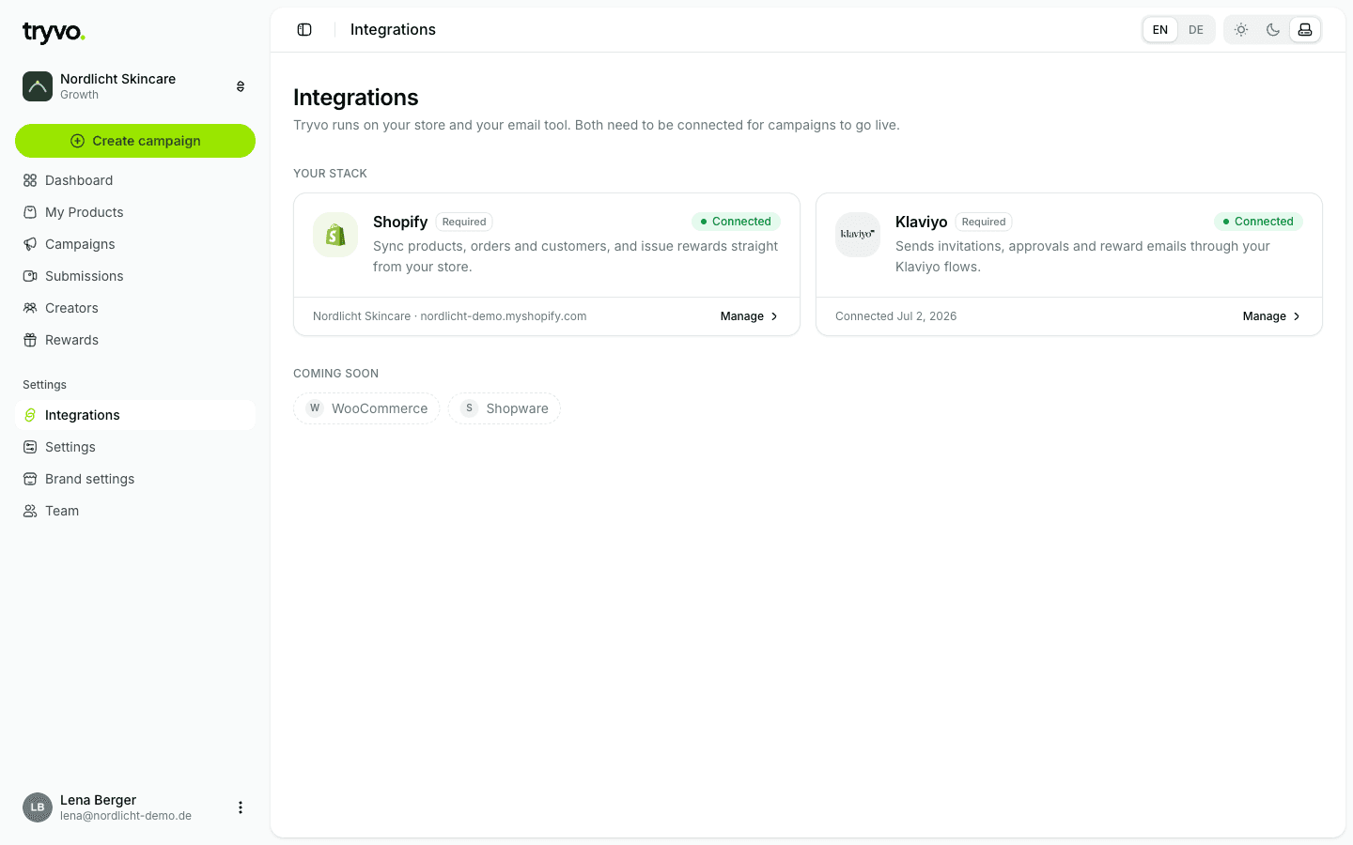Click the Shopware coming soon chip
Screen dimensions: 1353x845
pyautogui.click(x=504, y=408)
